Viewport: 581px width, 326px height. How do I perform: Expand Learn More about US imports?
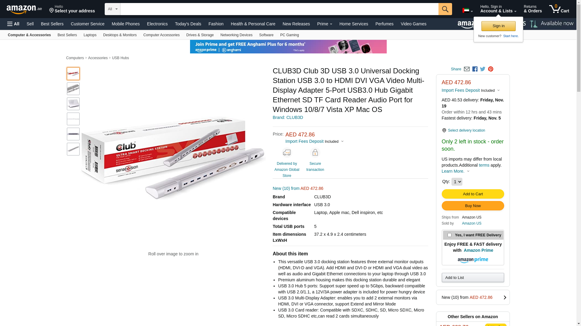tap(455, 171)
